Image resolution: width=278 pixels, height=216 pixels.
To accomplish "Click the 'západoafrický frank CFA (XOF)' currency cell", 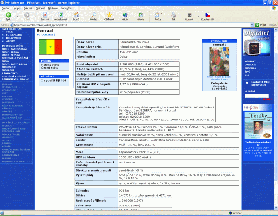I will [178, 152].
